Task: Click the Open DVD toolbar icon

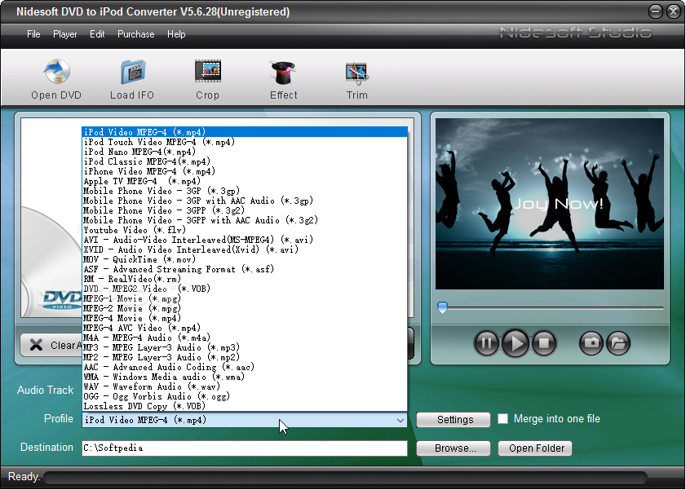Action: tap(56, 71)
